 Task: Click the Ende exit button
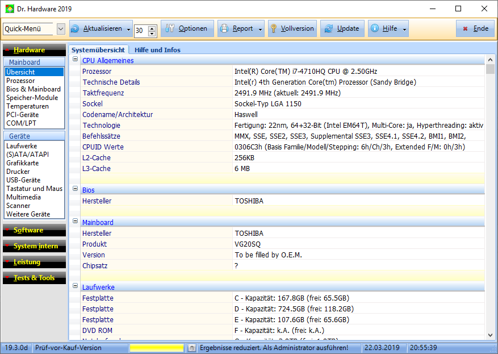tap(475, 29)
